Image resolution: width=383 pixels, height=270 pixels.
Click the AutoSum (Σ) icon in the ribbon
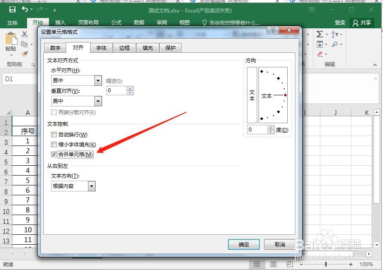click(x=319, y=34)
